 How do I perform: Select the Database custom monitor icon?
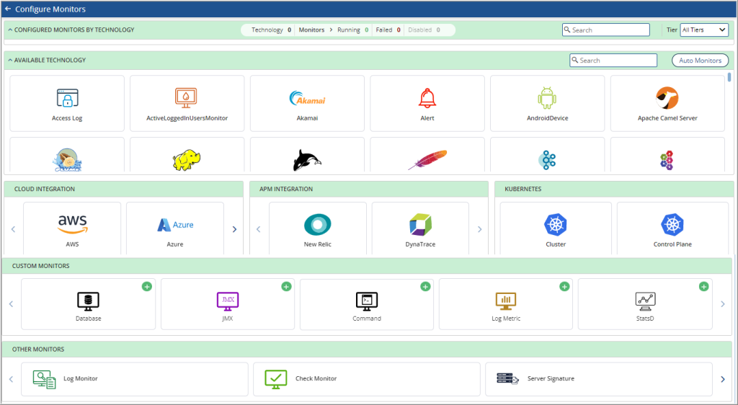click(x=88, y=301)
